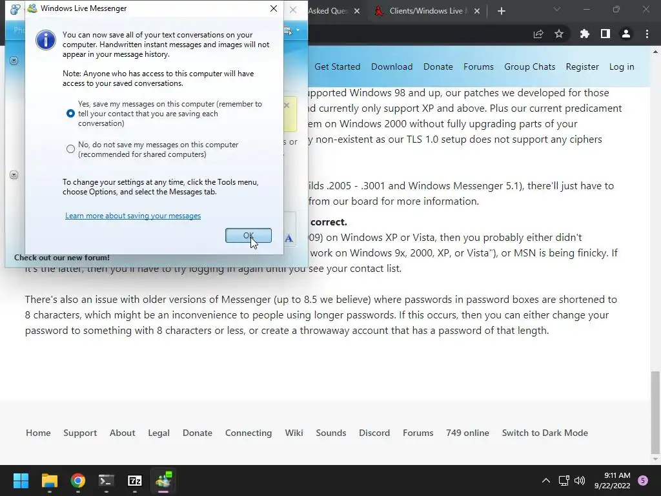Open the Wiki footer link
This screenshot has height=496, width=661.
coord(294,433)
